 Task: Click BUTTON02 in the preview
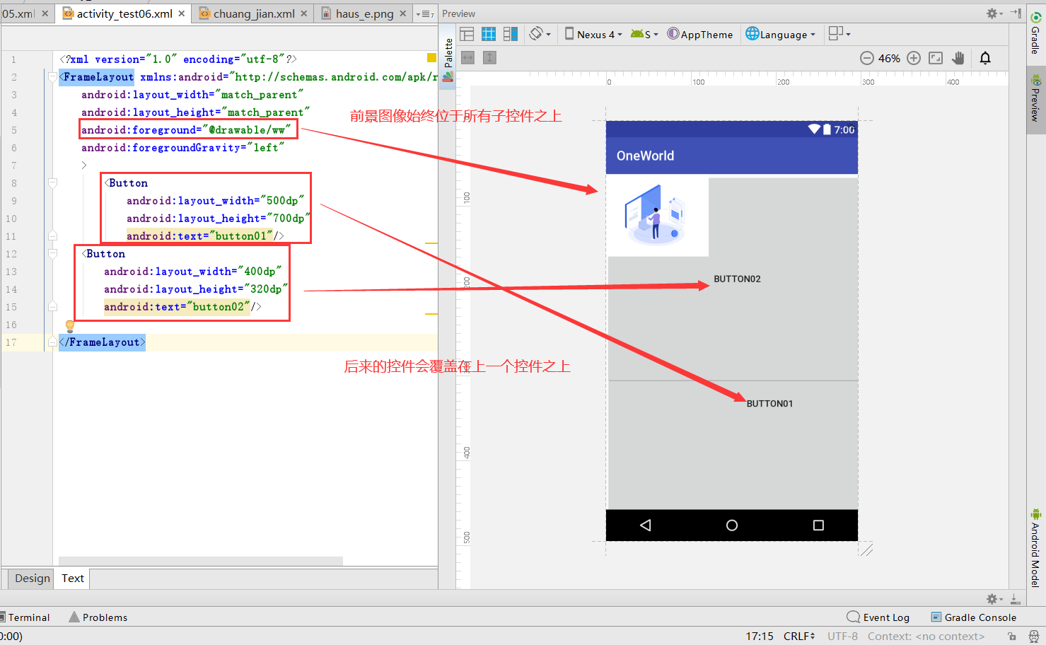(x=737, y=279)
